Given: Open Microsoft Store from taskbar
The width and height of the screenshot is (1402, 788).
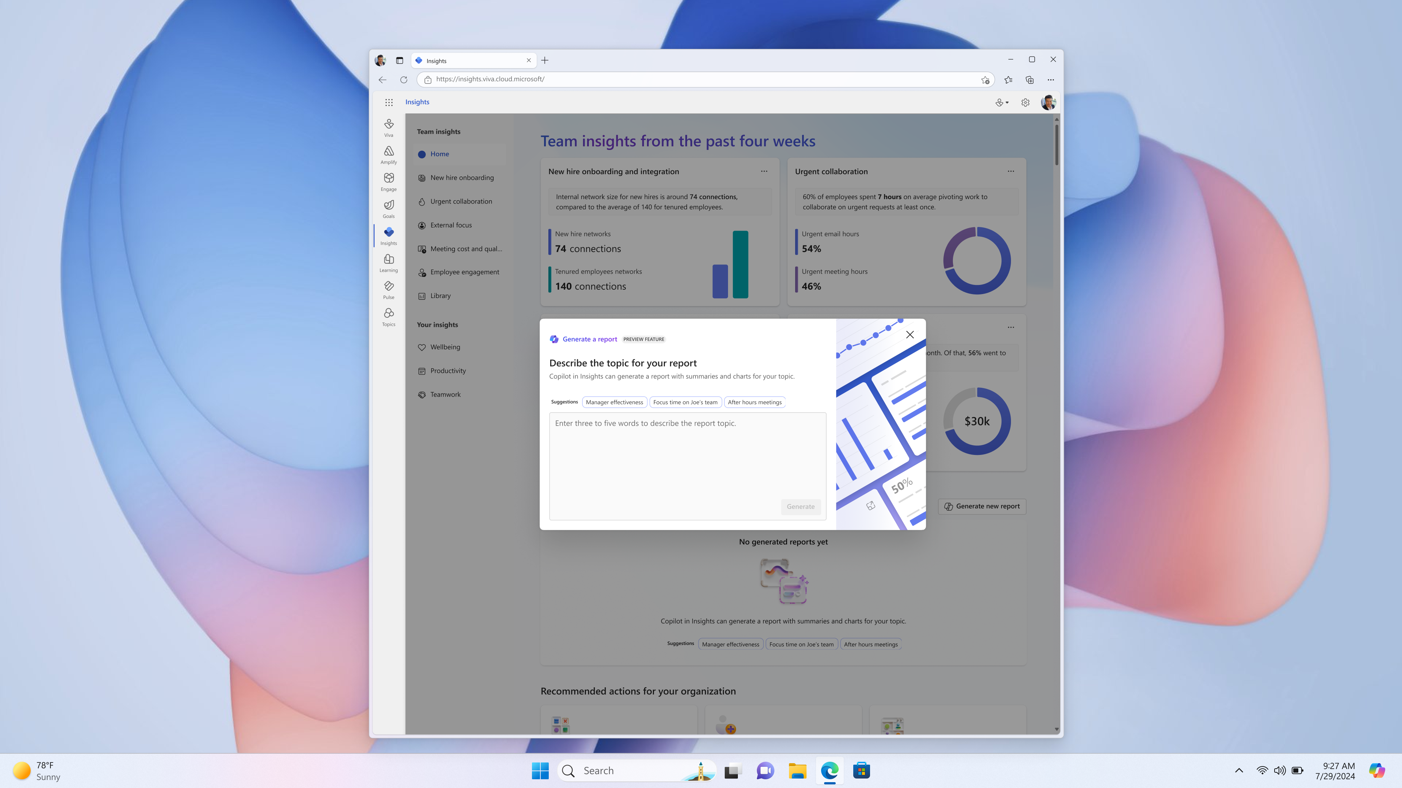Looking at the screenshot, I should (x=862, y=770).
